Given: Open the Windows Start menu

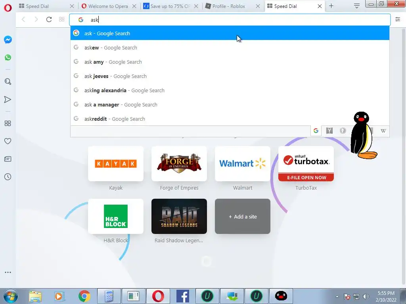Looking at the screenshot, I should (x=10, y=296).
